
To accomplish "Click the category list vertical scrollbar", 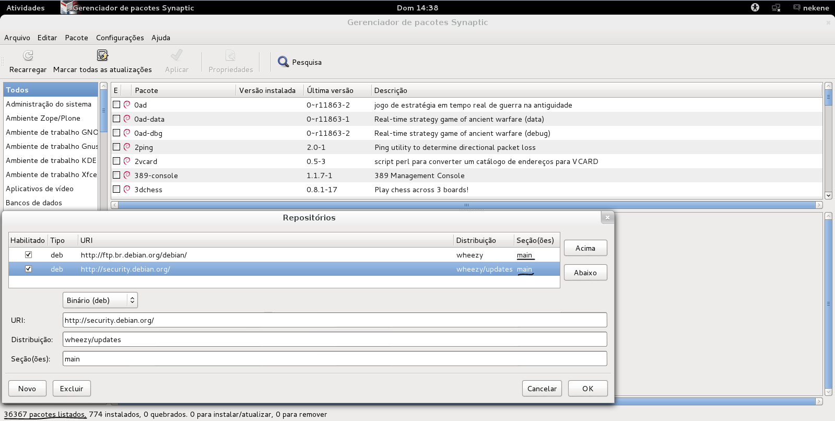I will coord(103,110).
